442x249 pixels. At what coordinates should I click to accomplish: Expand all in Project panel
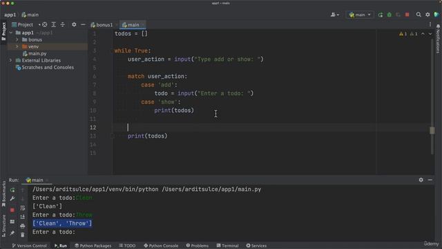click(54, 25)
